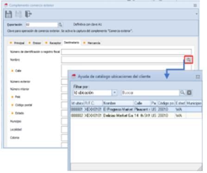Sort by the Id ubicación column header
Screen dimensions: 207x173
77,103
